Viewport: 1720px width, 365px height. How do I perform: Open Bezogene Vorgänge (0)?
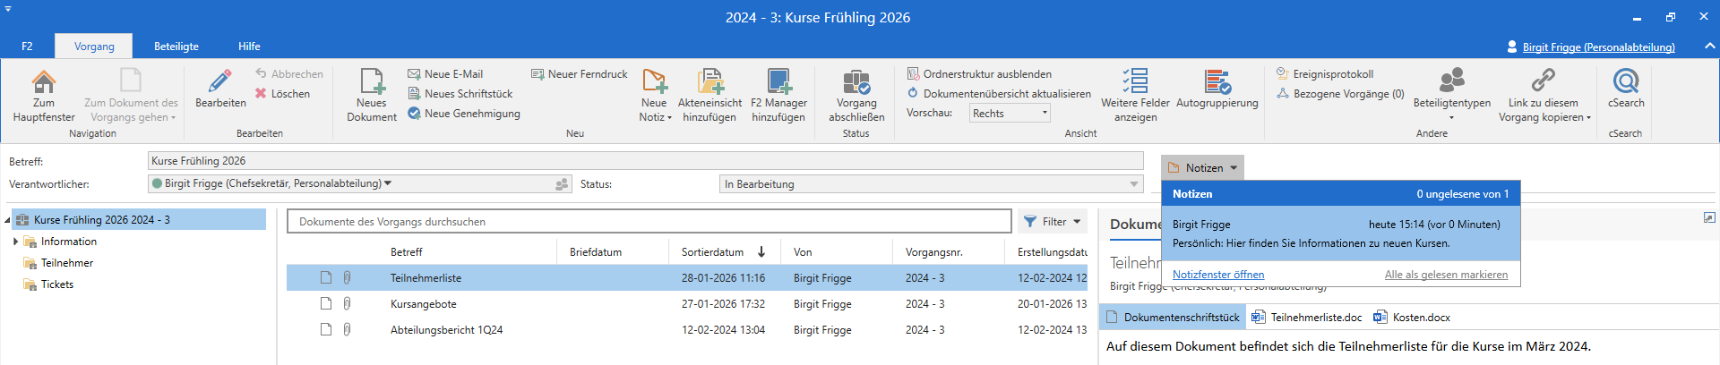(x=1340, y=94)
